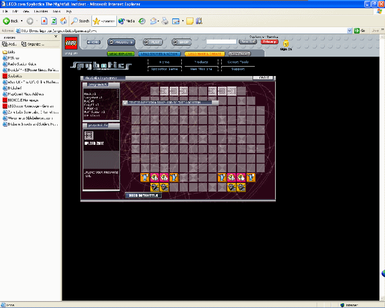The height and width of the screenshot is (308, 385).
Task: Open the Favorites menu
Action: tap(41, 11)
